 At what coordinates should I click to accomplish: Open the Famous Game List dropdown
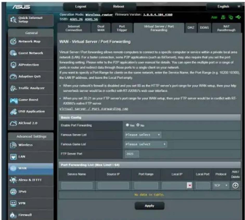[146, 144]
